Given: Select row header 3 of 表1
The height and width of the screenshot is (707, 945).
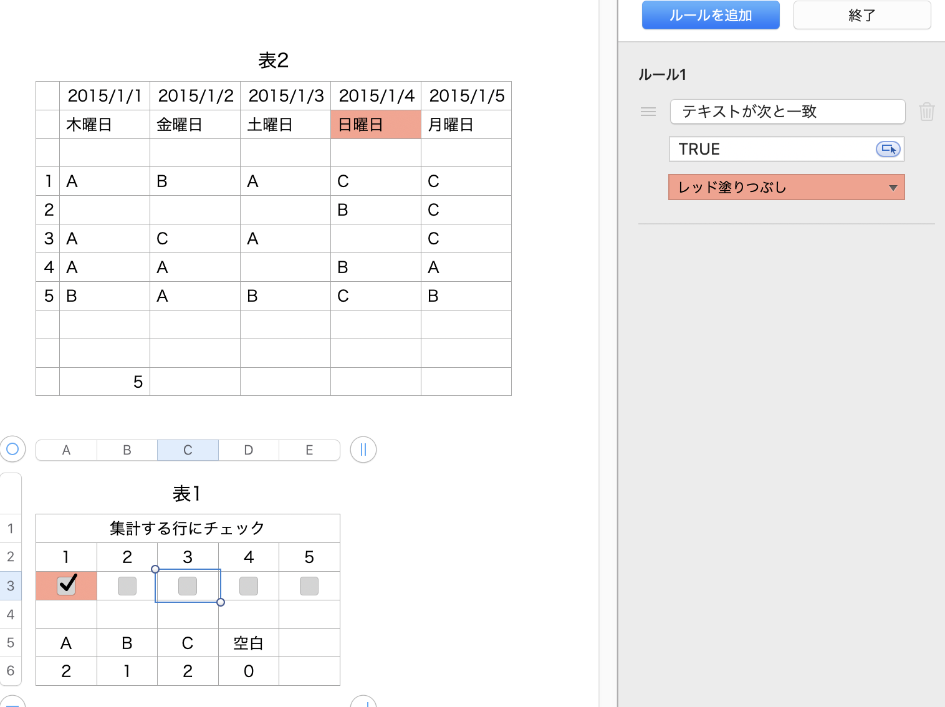Looking at the screenshot, I should coord(11,586).
